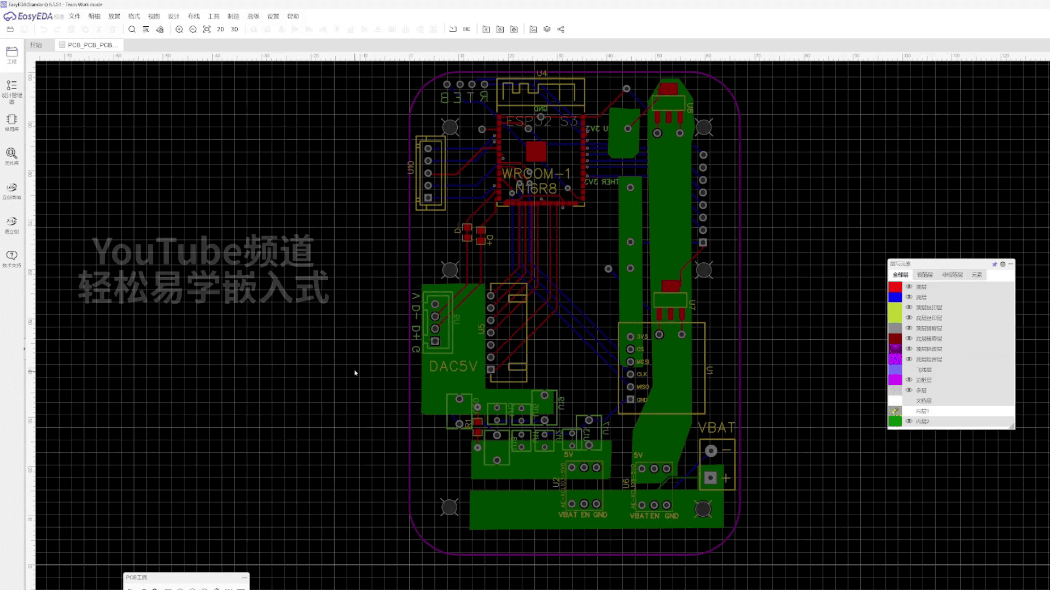Image resolution: width=1050 pixels, height=590 pixels.
Task: Open the 制造 fabrication menu
Action: 234,16
